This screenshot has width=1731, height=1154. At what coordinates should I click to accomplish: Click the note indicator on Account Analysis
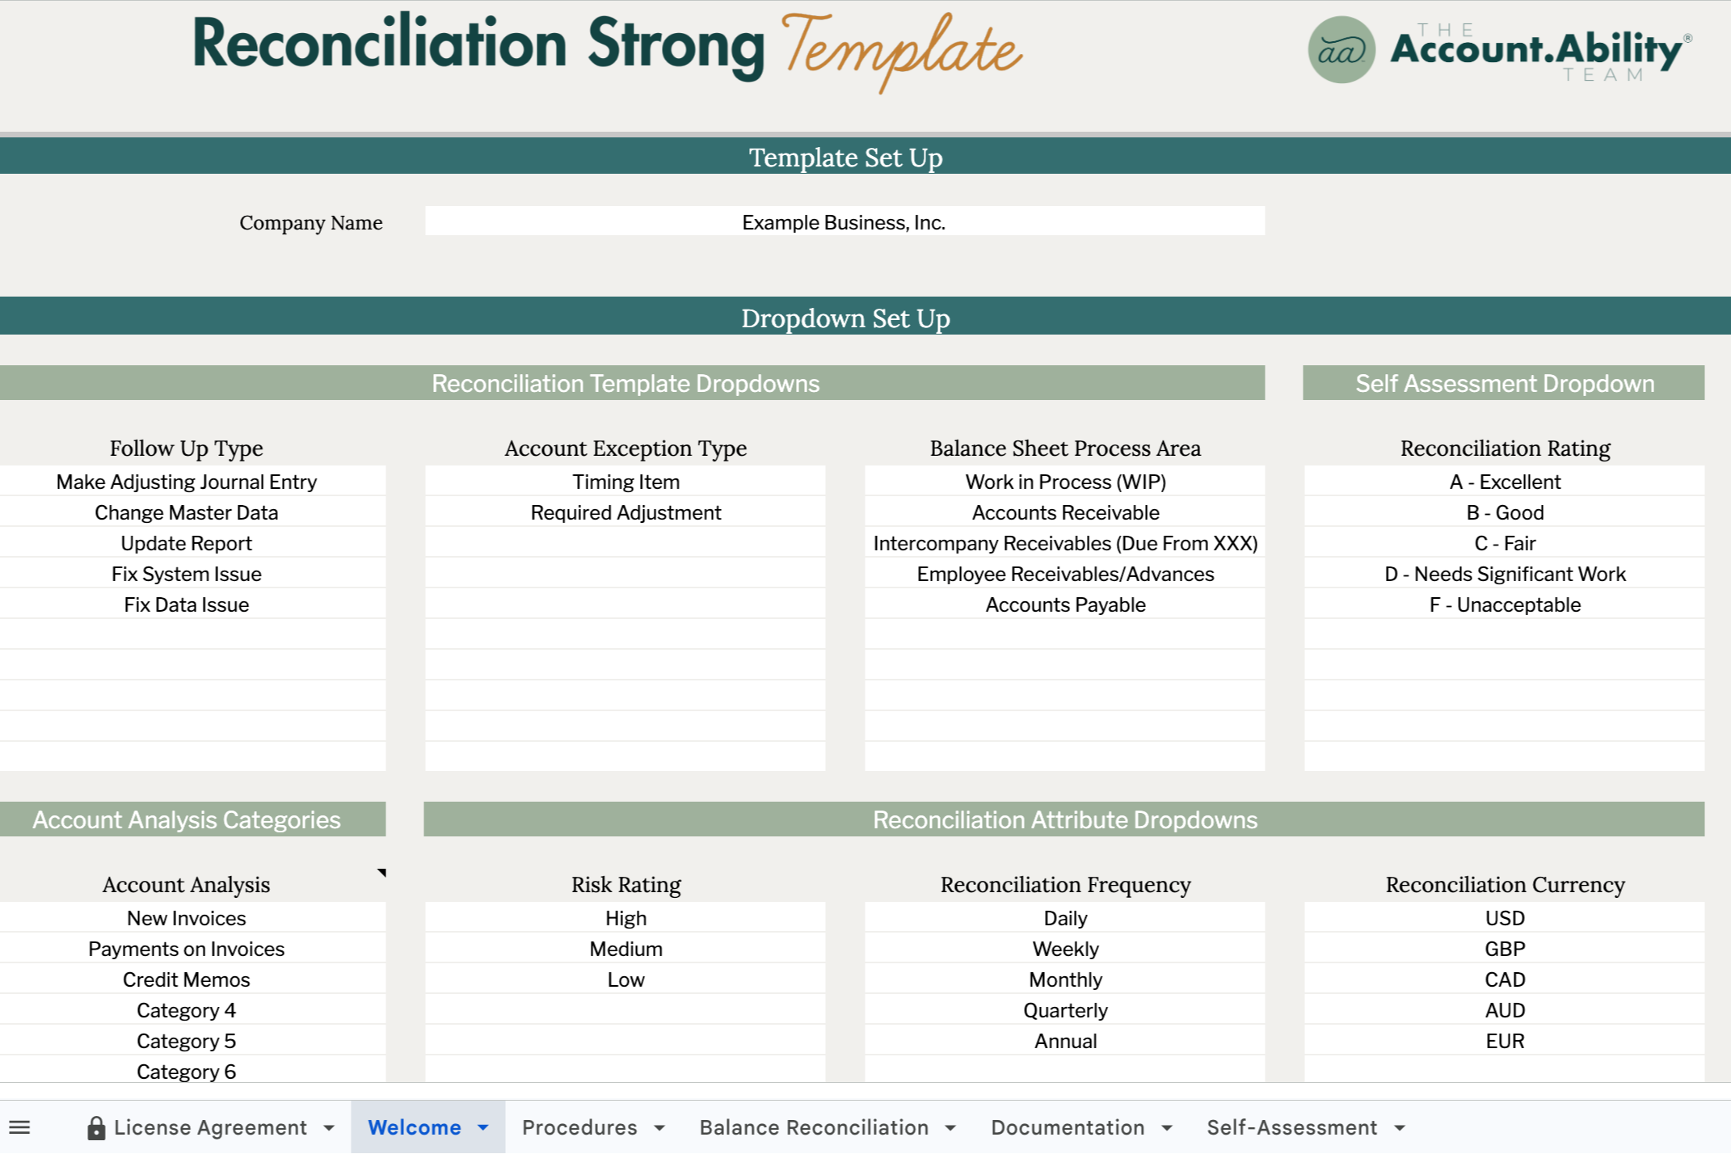point(381,873)
